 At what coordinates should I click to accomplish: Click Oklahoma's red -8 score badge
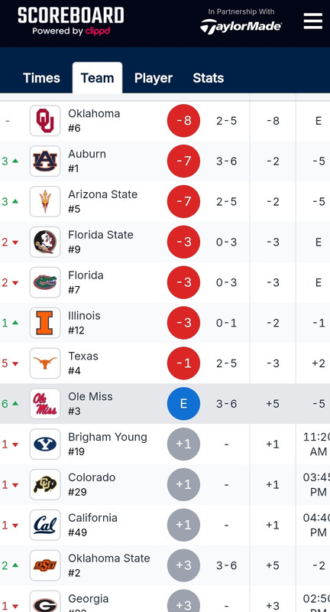click(x=183, y=121)
